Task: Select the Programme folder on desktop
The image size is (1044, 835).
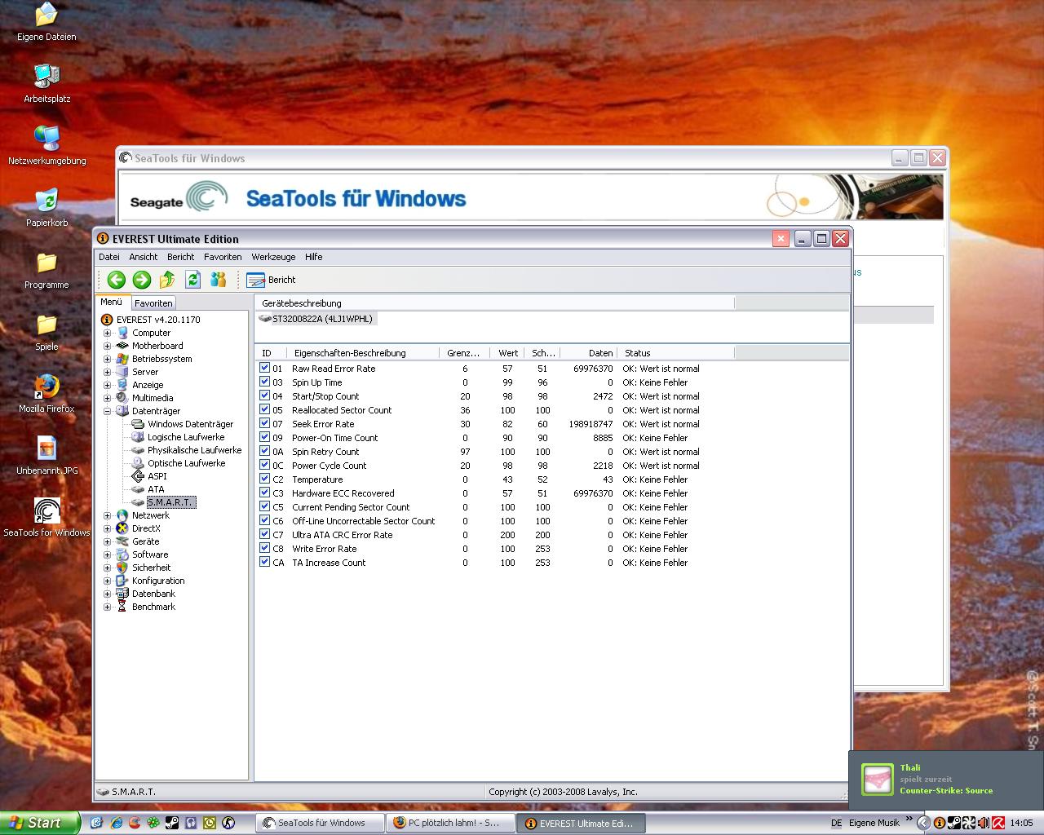Action: pyautogui.click(x=46, y=269)
